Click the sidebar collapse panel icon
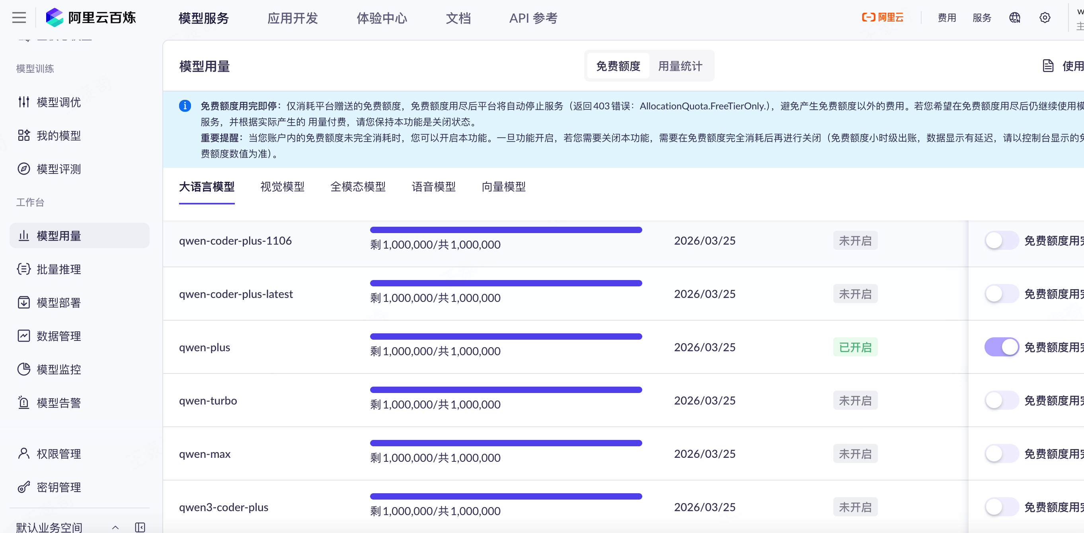The width and height of the screenshot is (1084, 533). click(140, 527)
